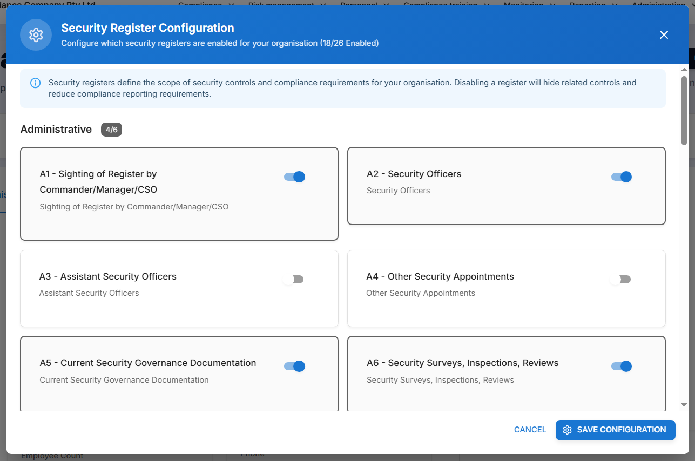Click the gear icon on Save Configuration
This screenshot has height=461, width=695.
point(567,430)
